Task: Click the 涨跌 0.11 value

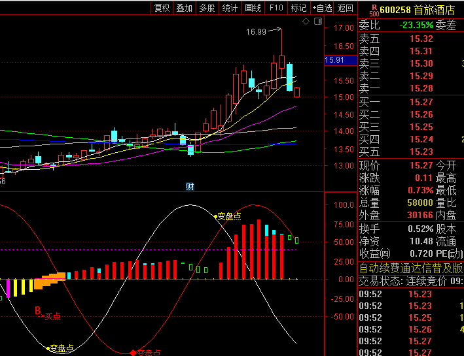Action: (x=424, y=178)
